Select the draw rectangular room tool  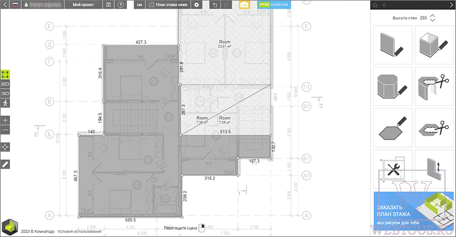click(434, 45)
